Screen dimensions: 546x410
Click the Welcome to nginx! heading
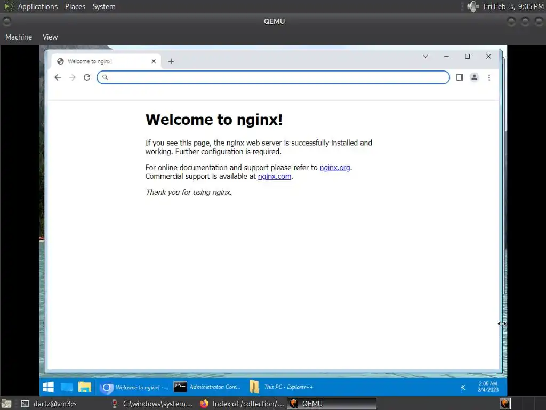pos(214,120)
